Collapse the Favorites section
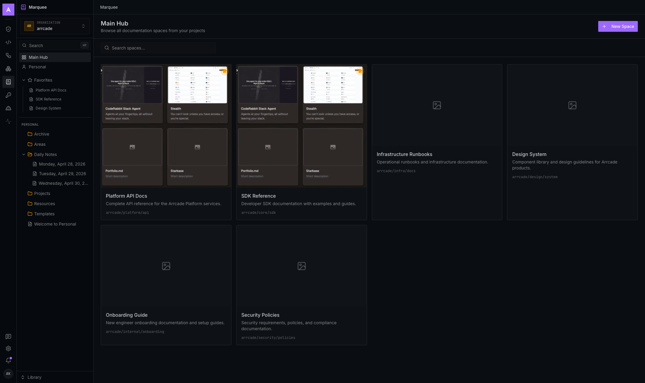The width and height of the screenshot is (645, 383). click(x=24, y=80)
